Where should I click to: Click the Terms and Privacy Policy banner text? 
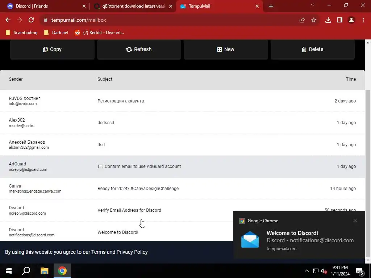pos(76,252)
